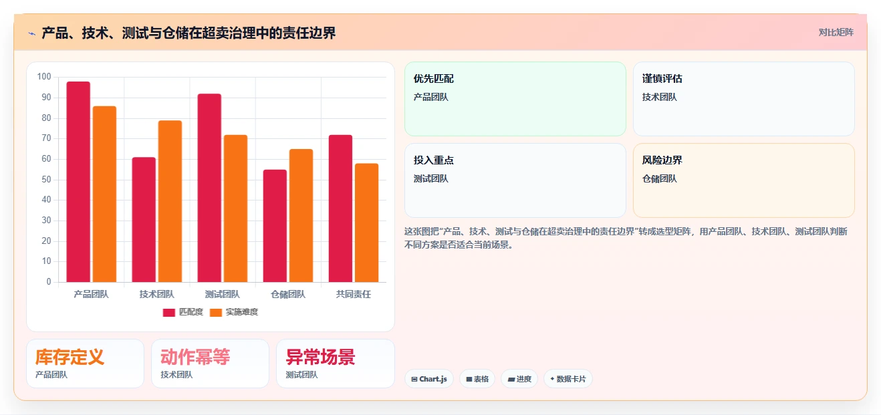This screenshot has height=415, width=881.
Task: Click the 共同责任 x-axis label
Action: point(354,294)
